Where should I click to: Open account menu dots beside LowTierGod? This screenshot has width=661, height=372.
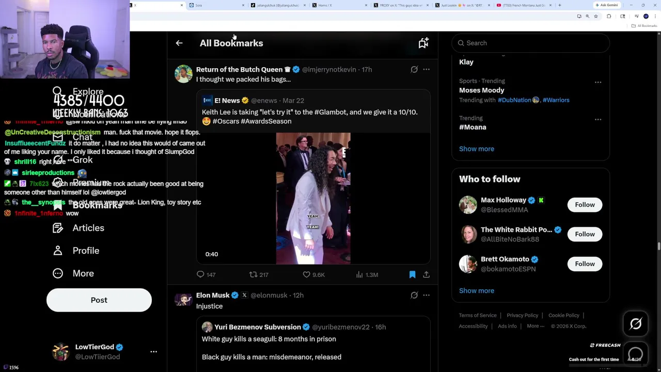pyautogui.click(x=153, y=352)
